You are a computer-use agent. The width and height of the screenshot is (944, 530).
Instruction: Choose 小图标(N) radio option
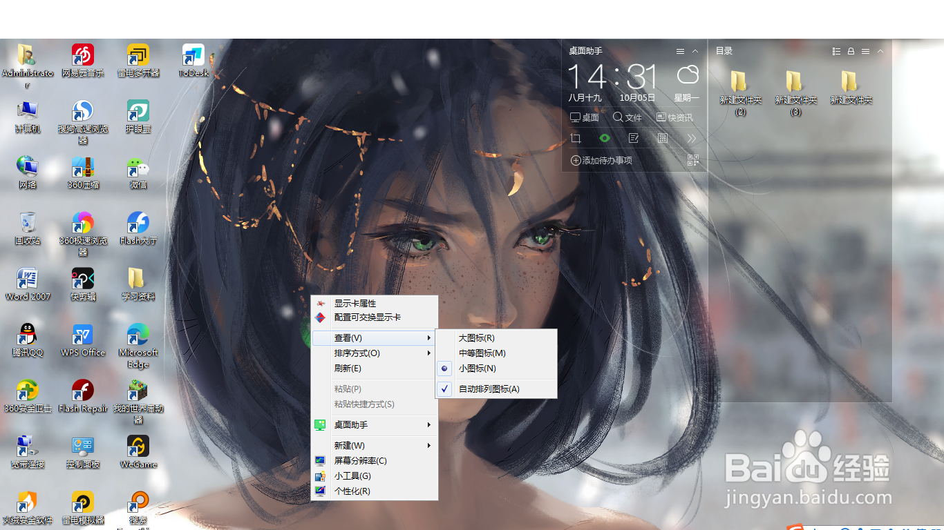pos(496,369)
